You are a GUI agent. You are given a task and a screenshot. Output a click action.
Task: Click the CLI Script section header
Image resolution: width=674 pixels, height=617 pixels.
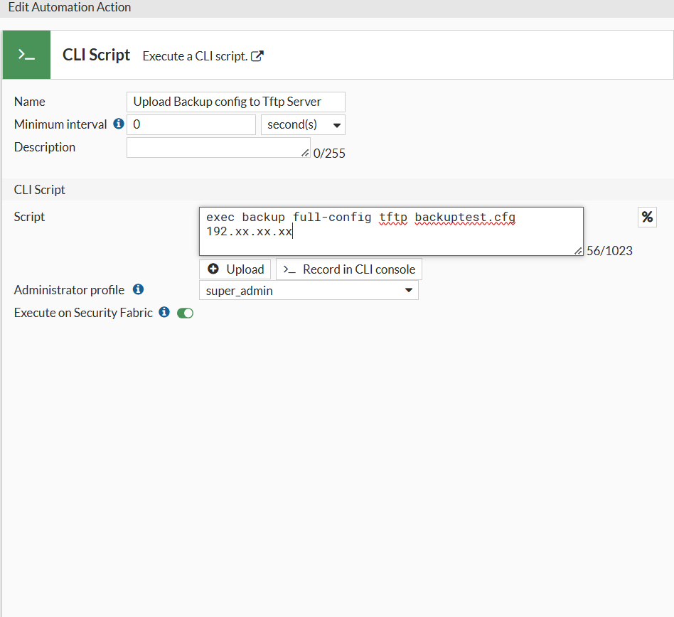point(40,190)
